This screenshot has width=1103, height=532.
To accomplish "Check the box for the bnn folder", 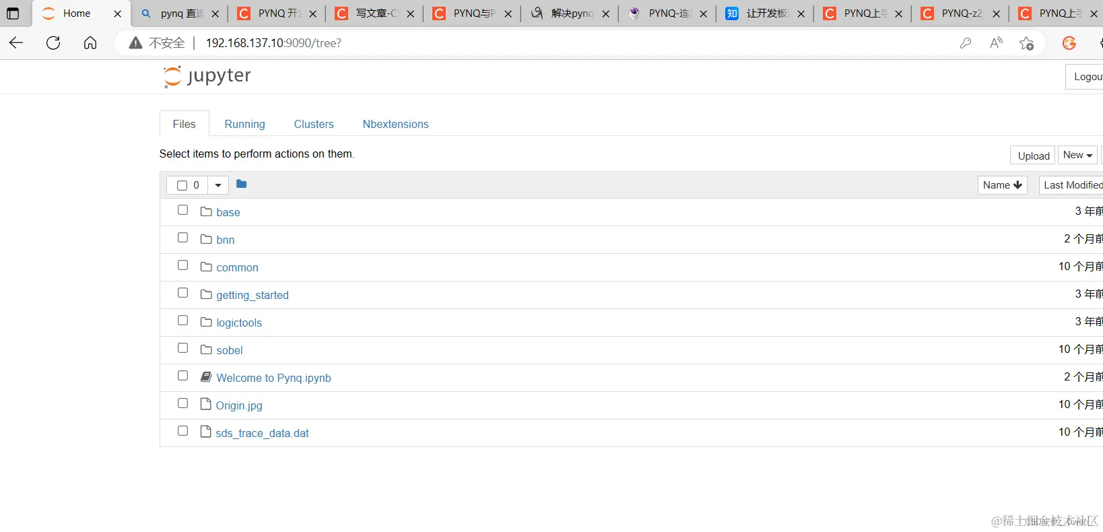I will 182,238.
